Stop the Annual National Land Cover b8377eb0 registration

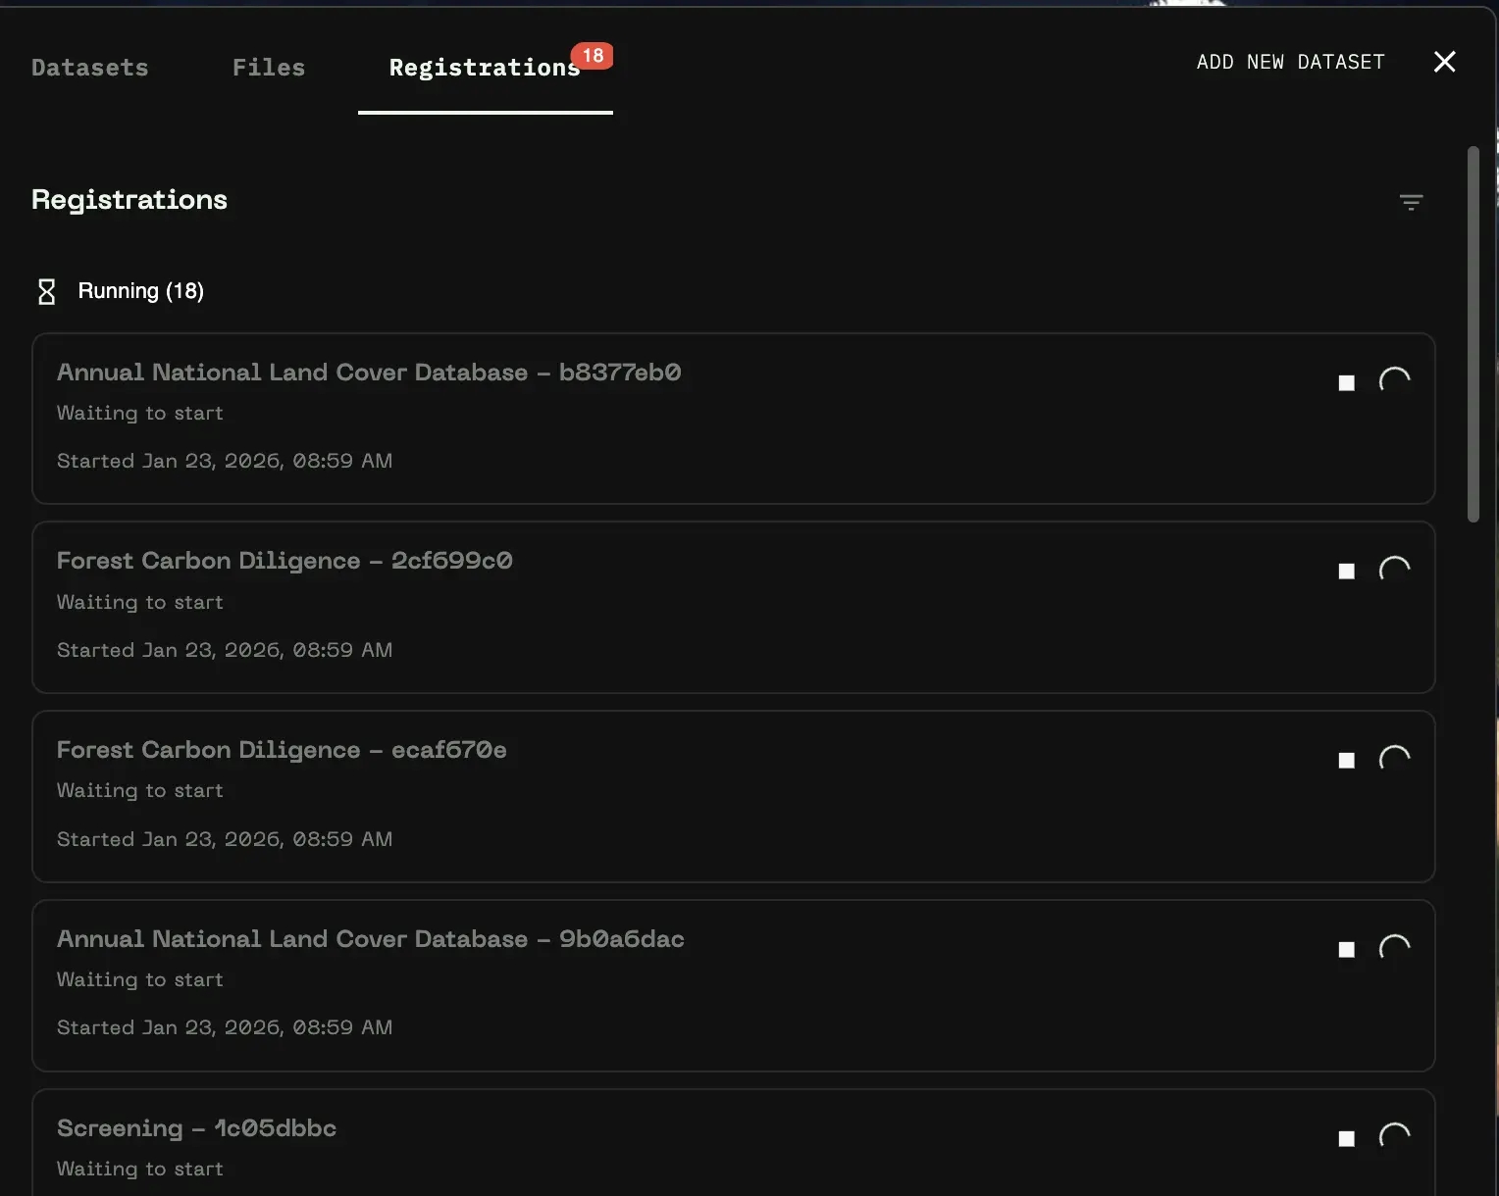1346,382
